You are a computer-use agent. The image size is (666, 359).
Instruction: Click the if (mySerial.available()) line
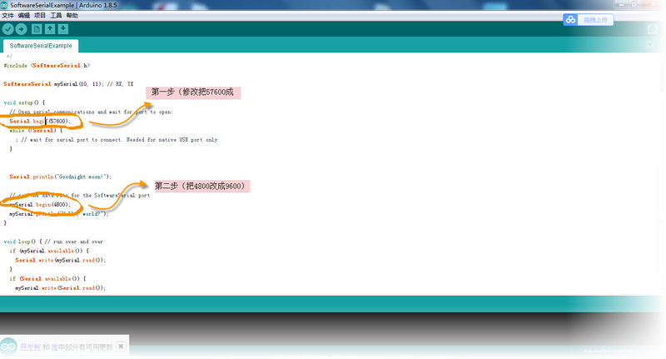click(x=49, y=251)
